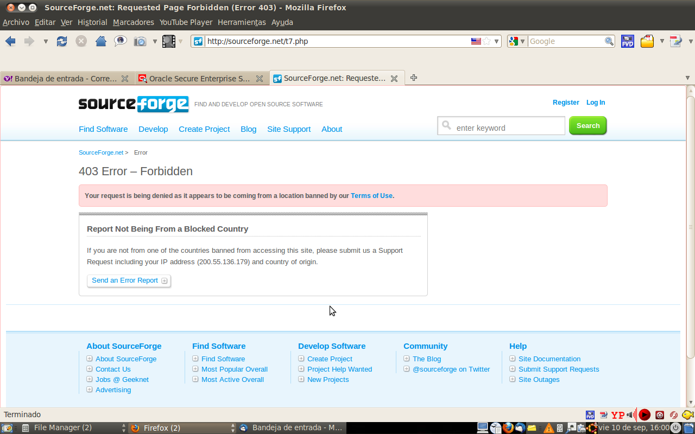The width and height of the screenshot is (695, 434).
Task: Open the search engine dropdown next to Google
Action: click(x=517, y=41)
